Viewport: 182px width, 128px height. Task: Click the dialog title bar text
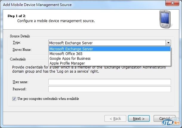[37, 4]
